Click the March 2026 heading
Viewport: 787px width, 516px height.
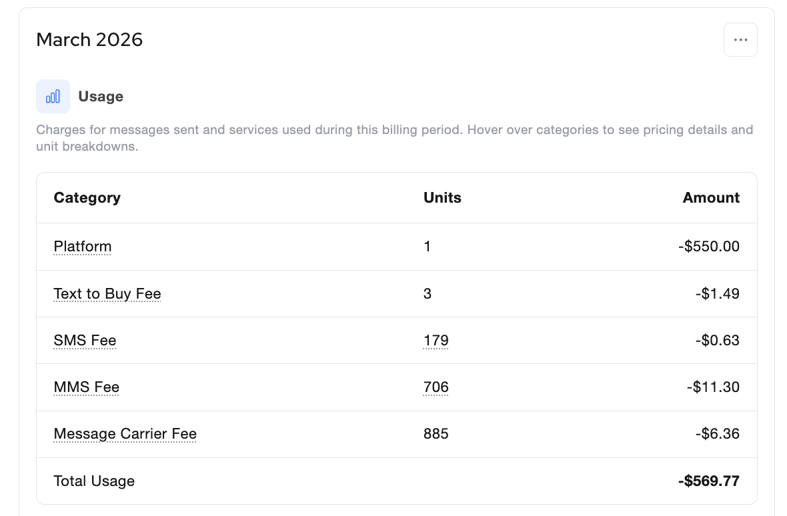(x=89, y=40)
